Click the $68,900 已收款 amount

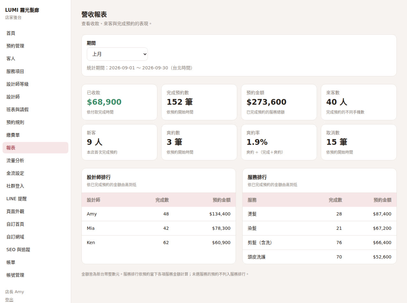[x=104, y=102]
